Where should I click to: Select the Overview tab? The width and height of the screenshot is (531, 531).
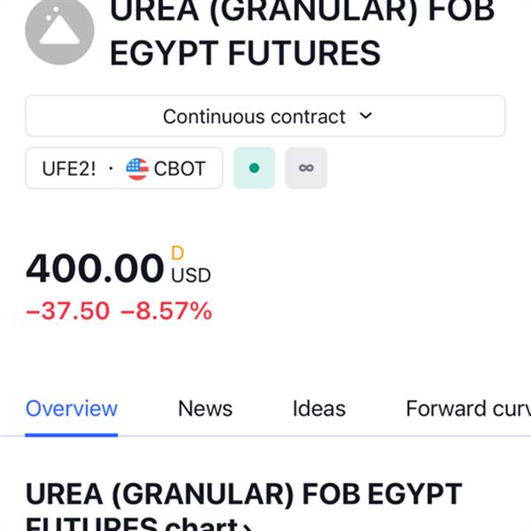[72, 409]
